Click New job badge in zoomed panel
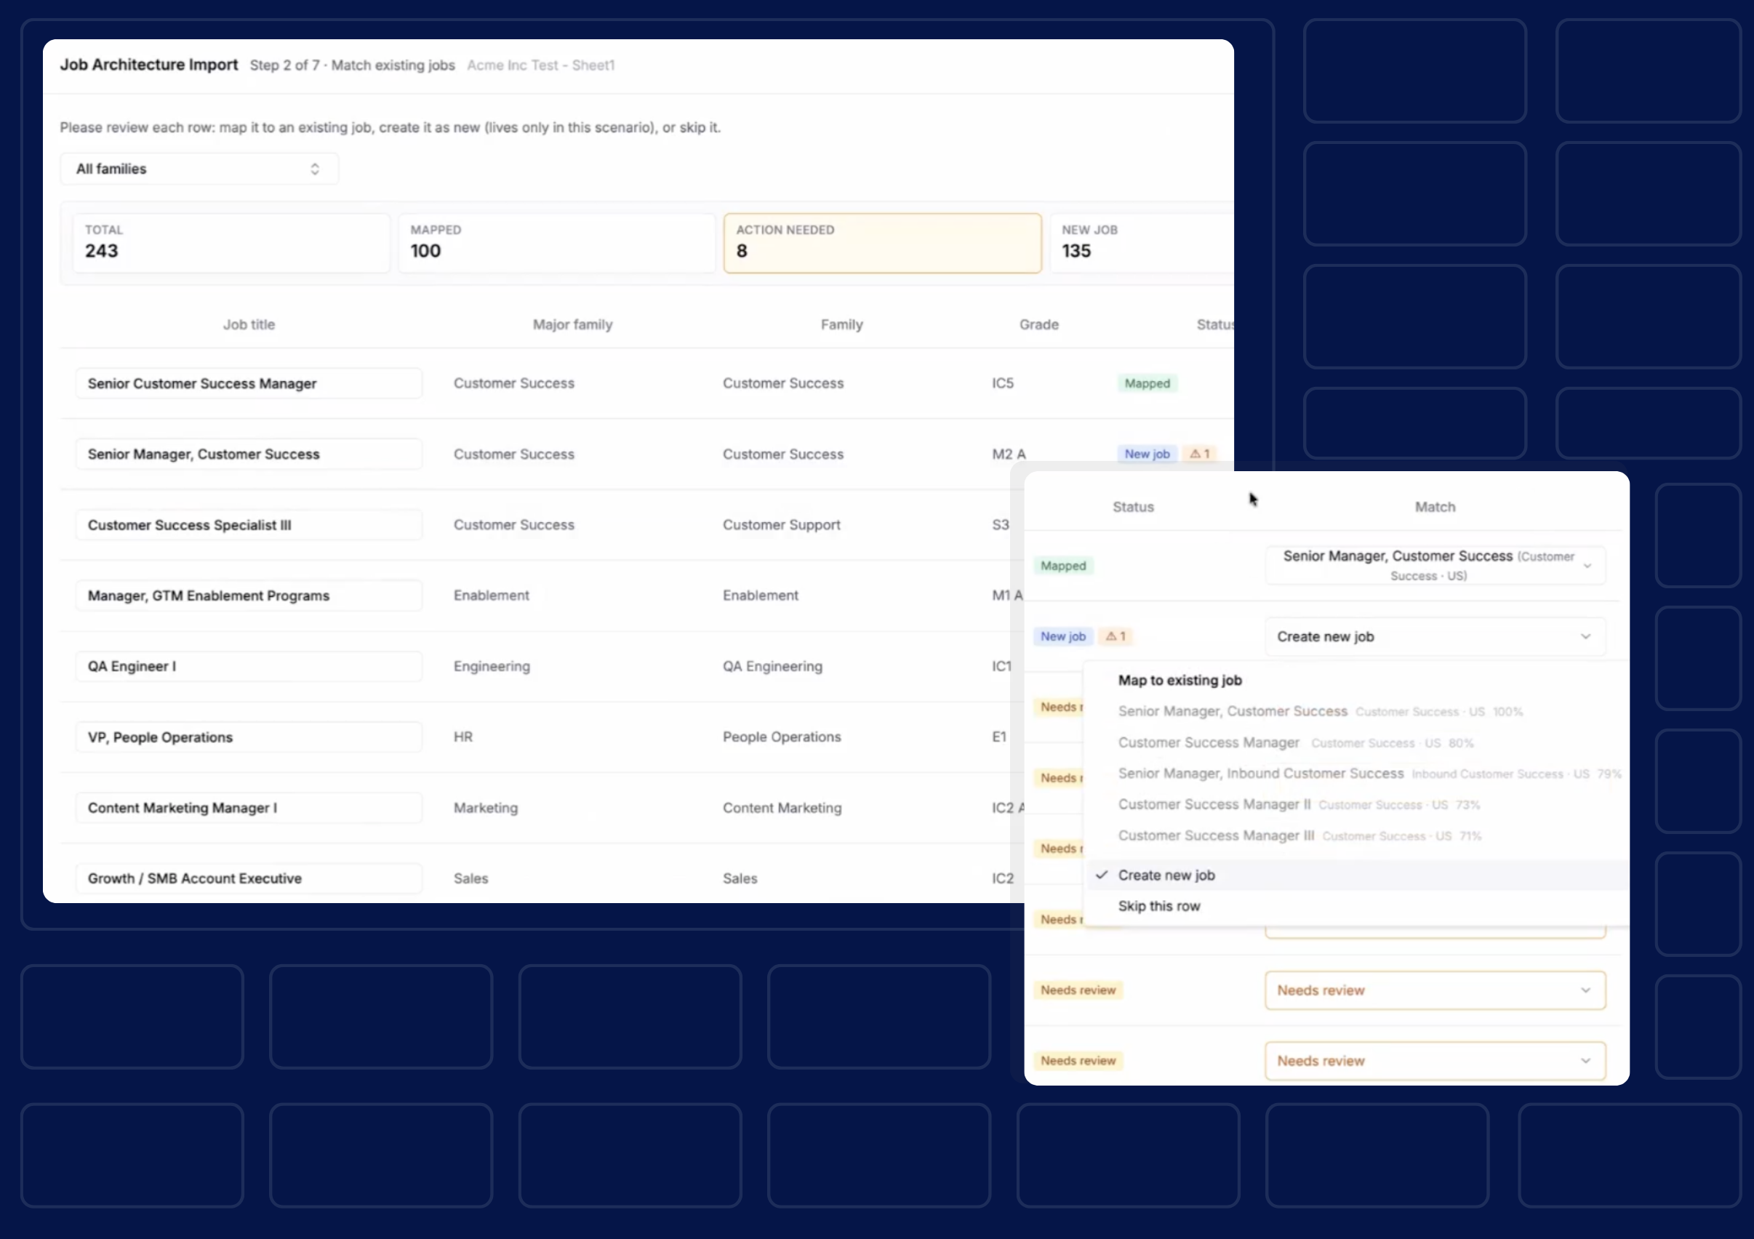1754x1239 pixels. pos(1062,636)
